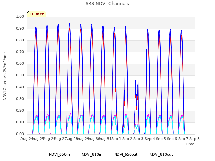Click the Y-axis label NDVI Channels (W/m2/nm)

(x=5, y=76)
